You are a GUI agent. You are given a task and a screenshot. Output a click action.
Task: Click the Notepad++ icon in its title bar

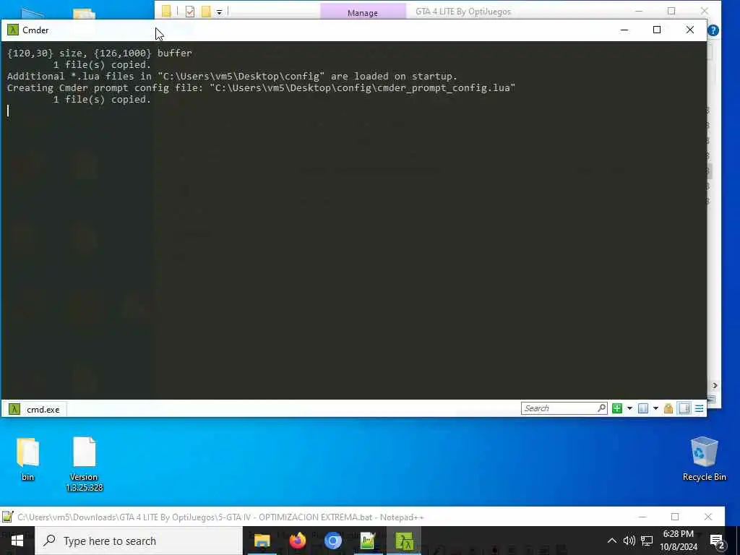[x=7, y=517]
